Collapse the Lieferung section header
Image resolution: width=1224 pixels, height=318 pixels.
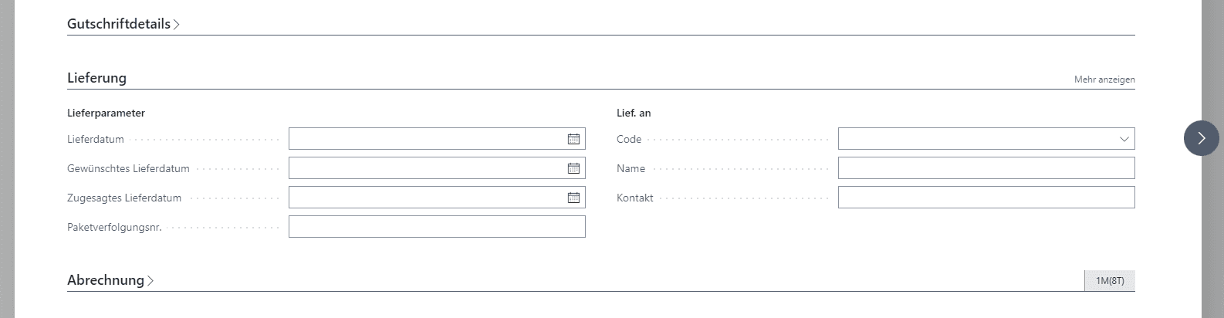pyautogui.click(x=96, y=78)
